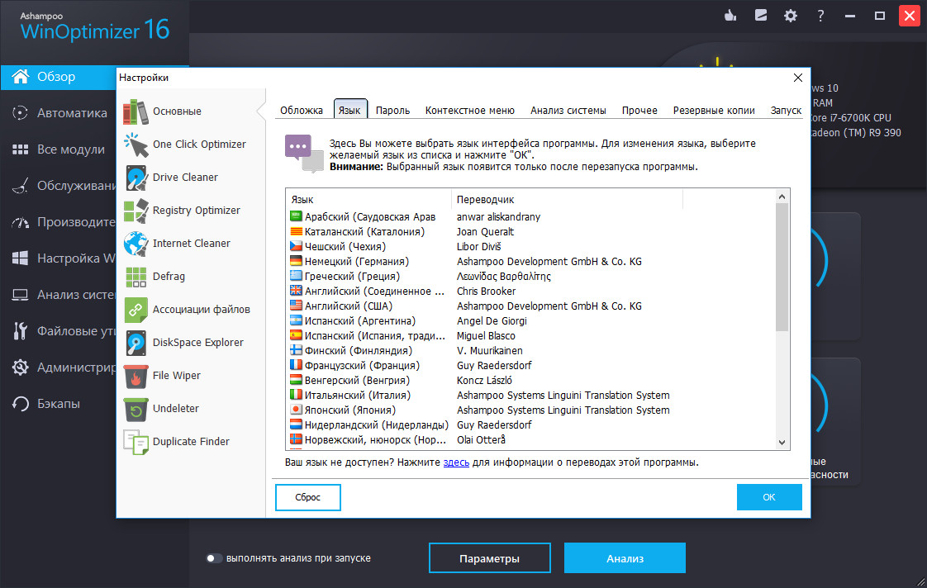Select the File Wiper icon

(x=135, y=377)
